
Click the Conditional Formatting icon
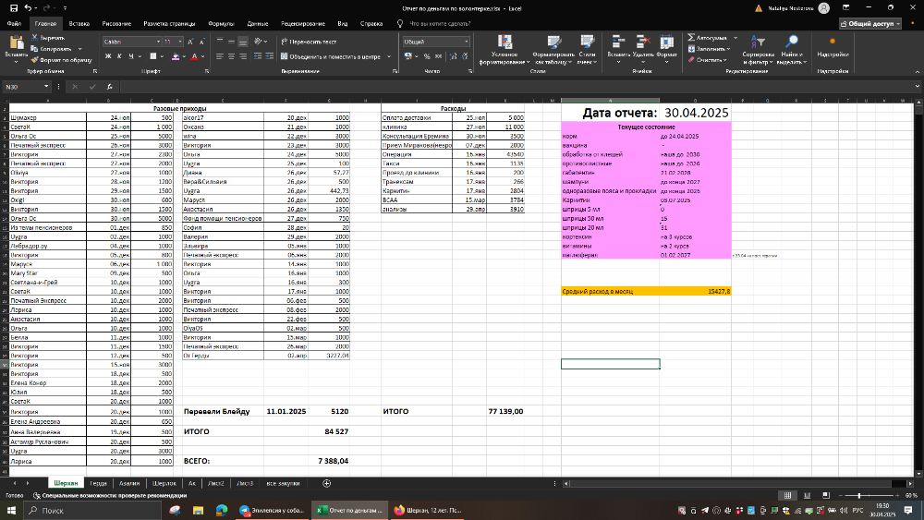pyautogui.click(x=505, y=42)
